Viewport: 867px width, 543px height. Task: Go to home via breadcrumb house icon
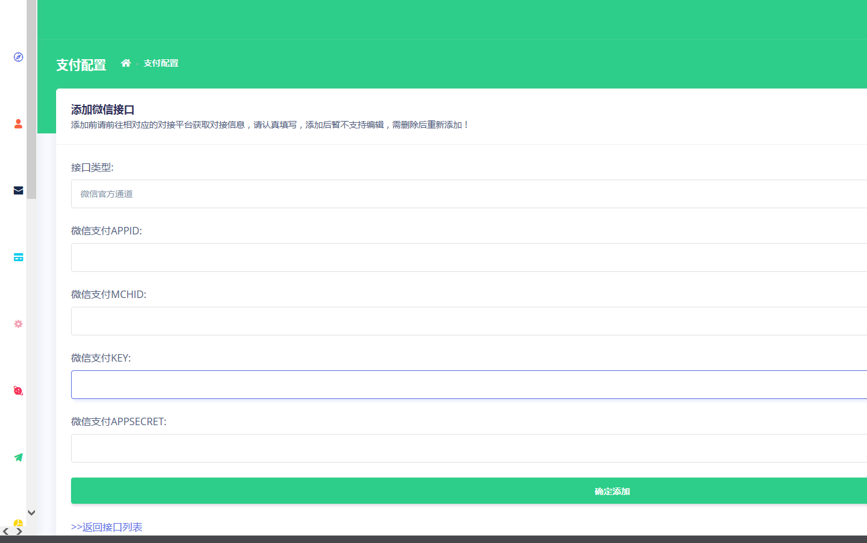(125, 63)
